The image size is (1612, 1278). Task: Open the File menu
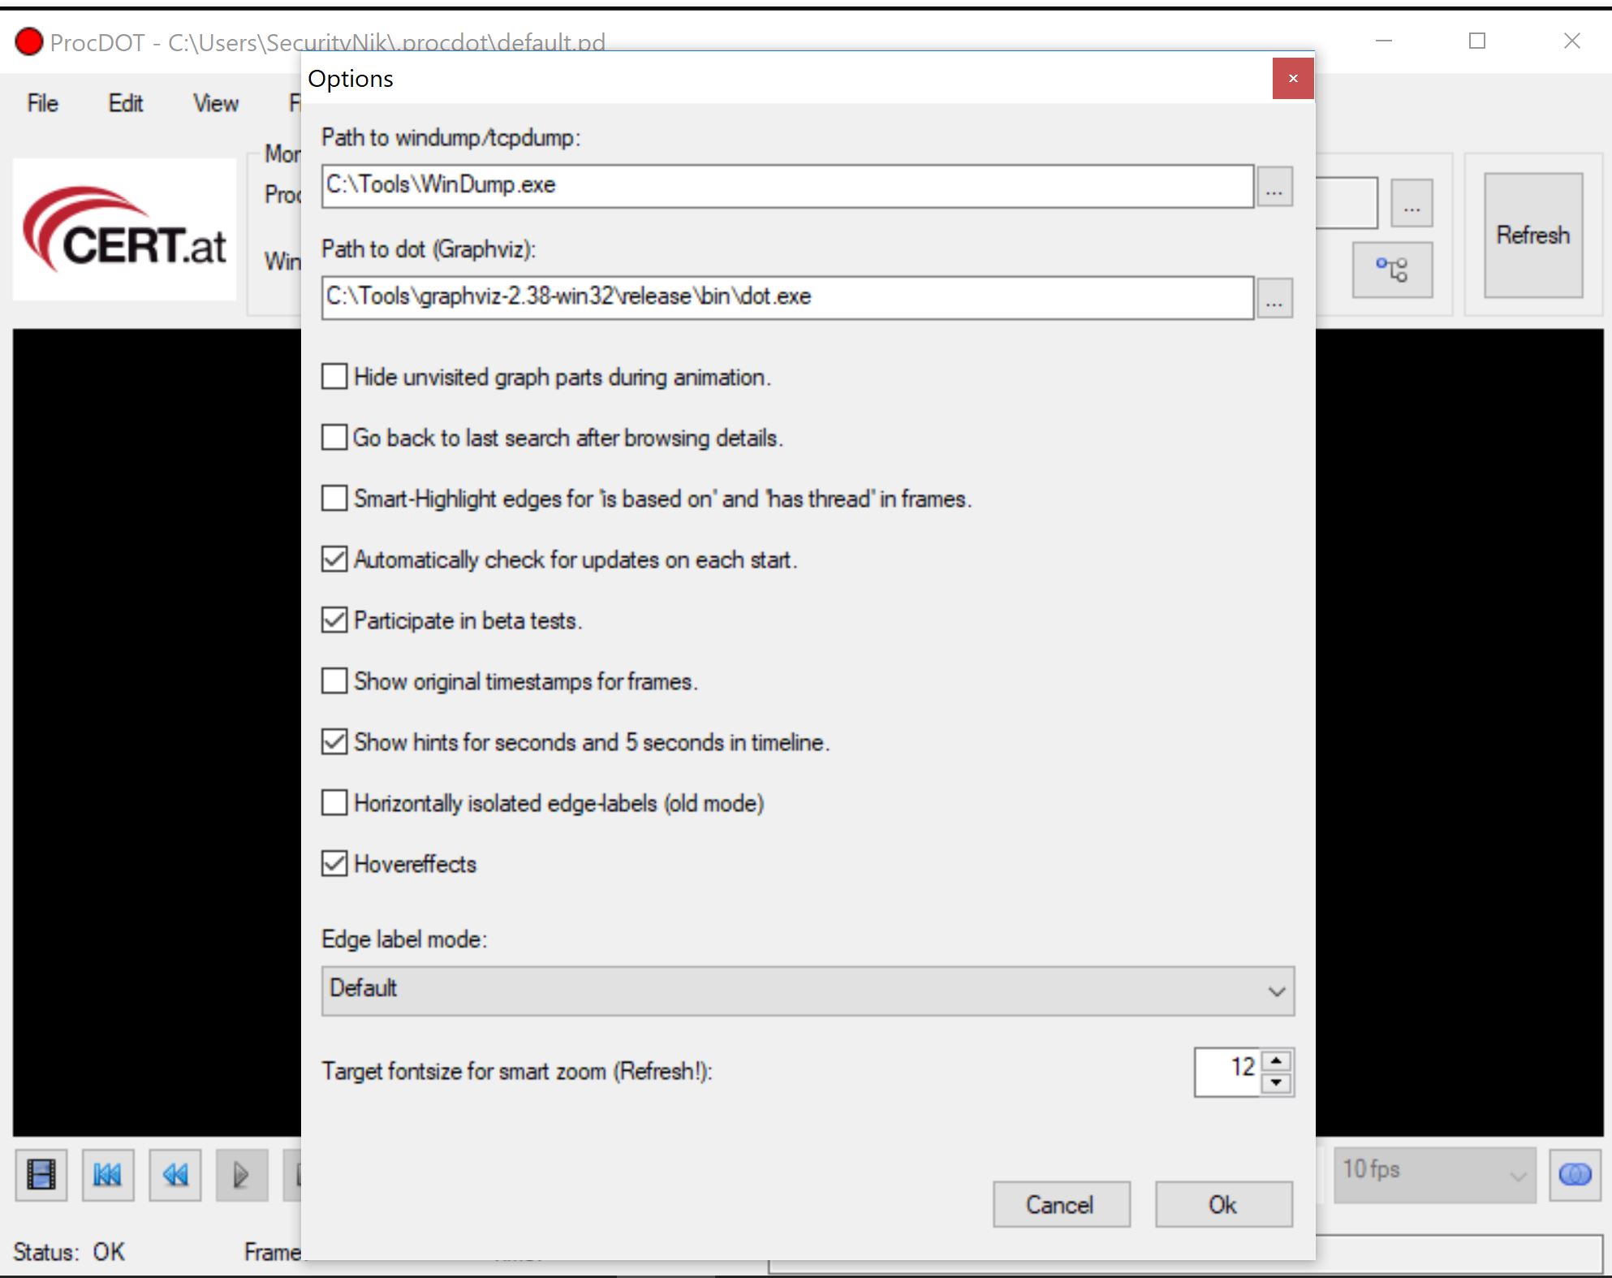(42, 103)
